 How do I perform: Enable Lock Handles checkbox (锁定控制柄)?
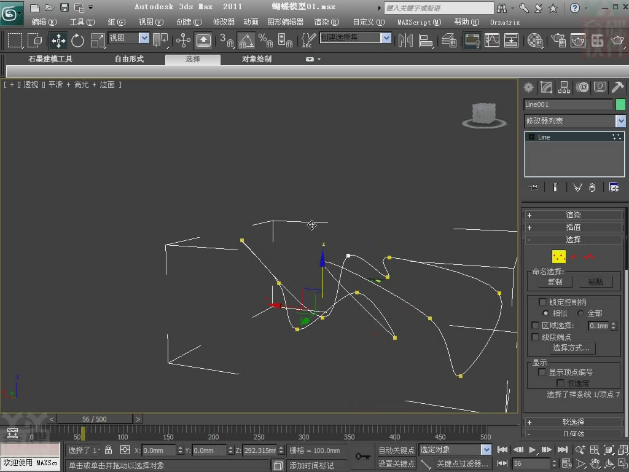point(542,302)
